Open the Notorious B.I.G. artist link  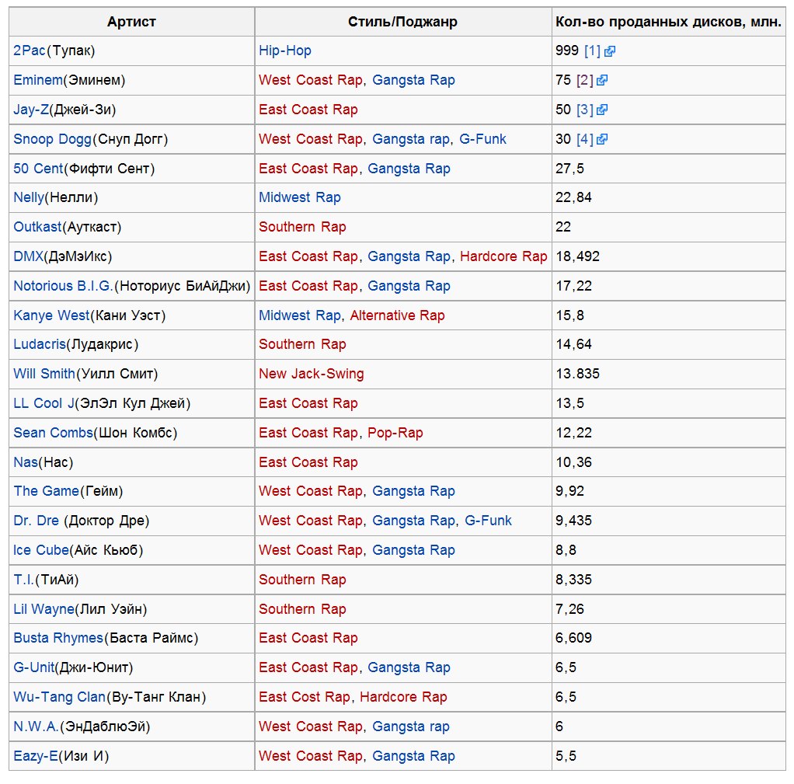click(63, 286)
